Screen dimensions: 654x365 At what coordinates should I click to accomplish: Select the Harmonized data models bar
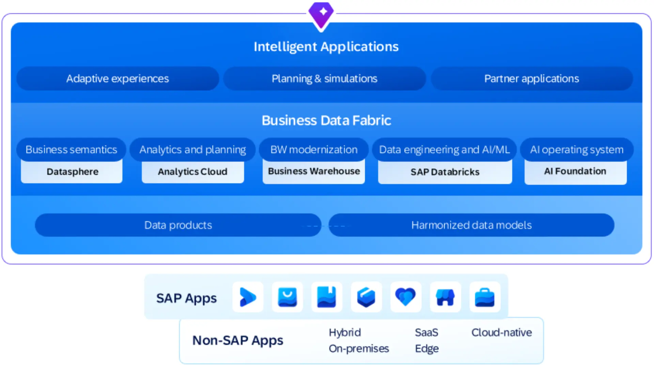pos(471,225)
